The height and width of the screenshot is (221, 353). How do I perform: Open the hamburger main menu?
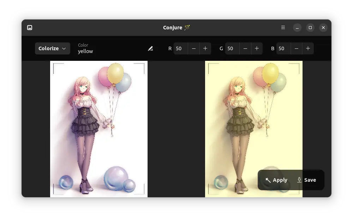pyautogui.click(x=283, y=28)
